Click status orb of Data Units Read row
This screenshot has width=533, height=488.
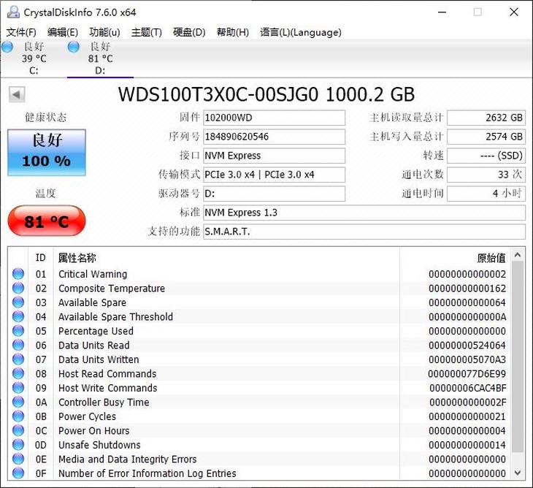18,345
